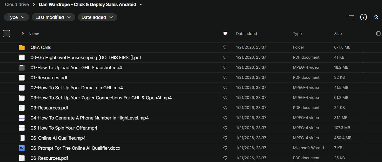Image resolution: width=382 pixels, height=162 pixels.
Task: Open the Type filter dropdown
Action: (x=16, y=17)
